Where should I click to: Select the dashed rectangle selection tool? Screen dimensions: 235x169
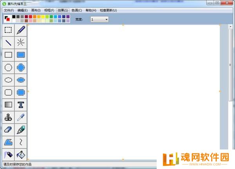8,30
